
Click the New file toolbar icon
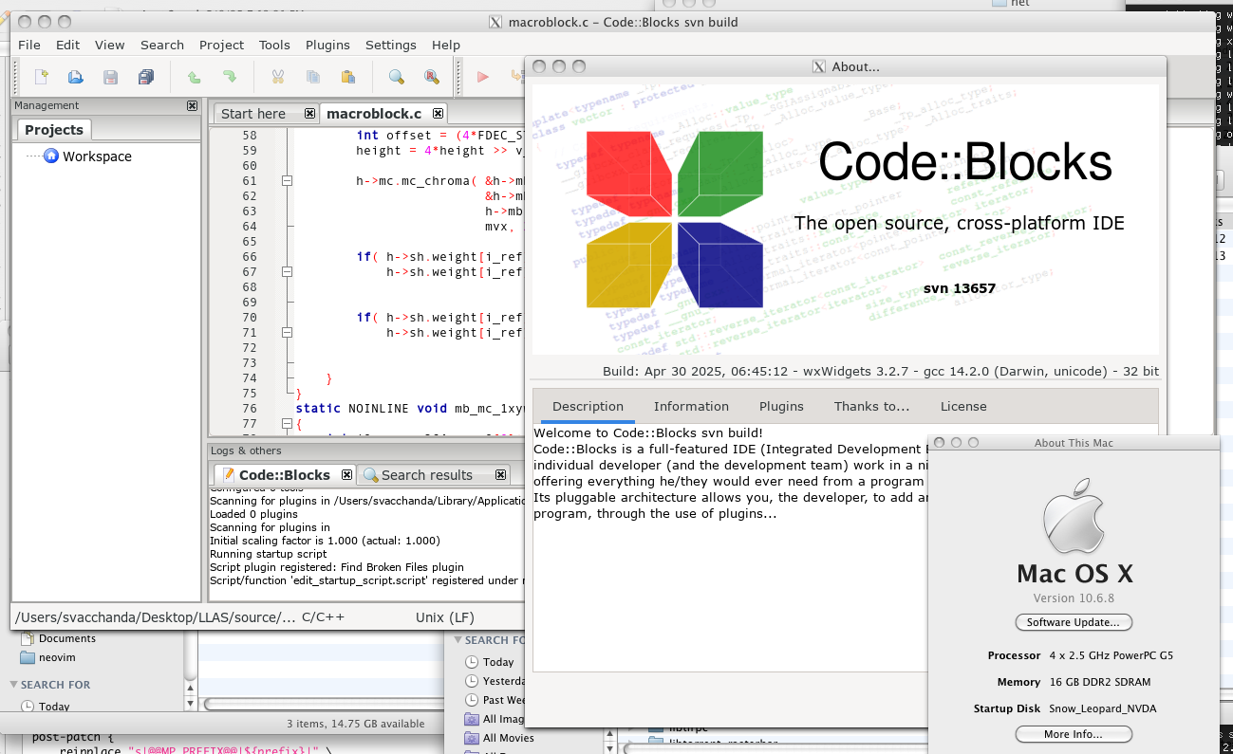[42, 77]
